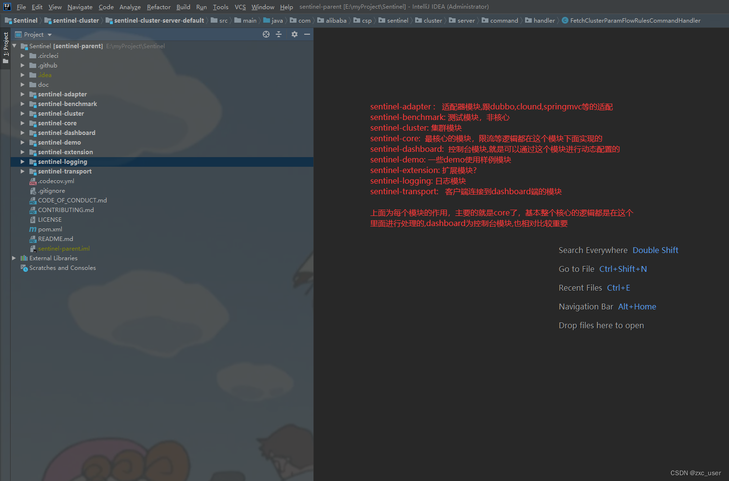Image resolution: width=729 pixels, height=481 pixels.
Task: Expand the sentinel-extension module arrow
Action: [x=22, y=152]
